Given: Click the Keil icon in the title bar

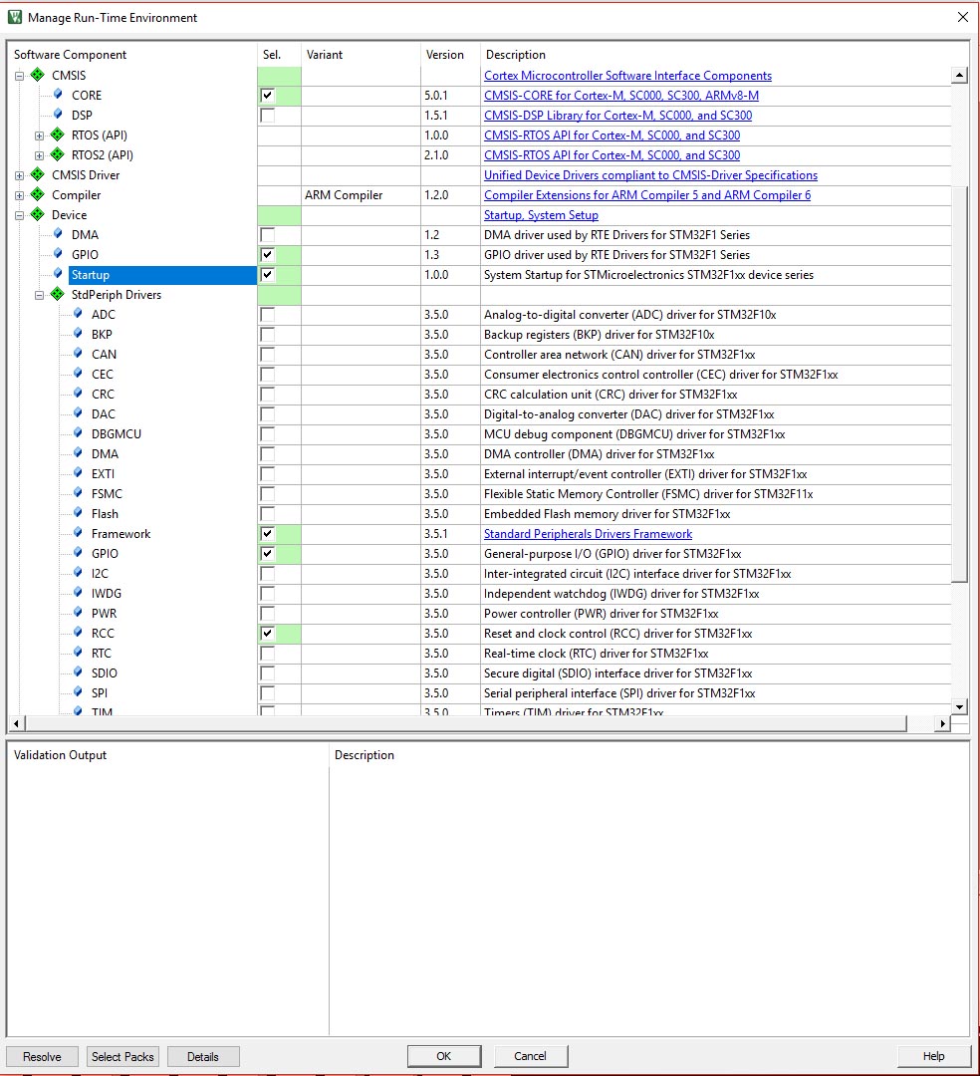Looking at the screenshot, I should (x=14, y=17).
